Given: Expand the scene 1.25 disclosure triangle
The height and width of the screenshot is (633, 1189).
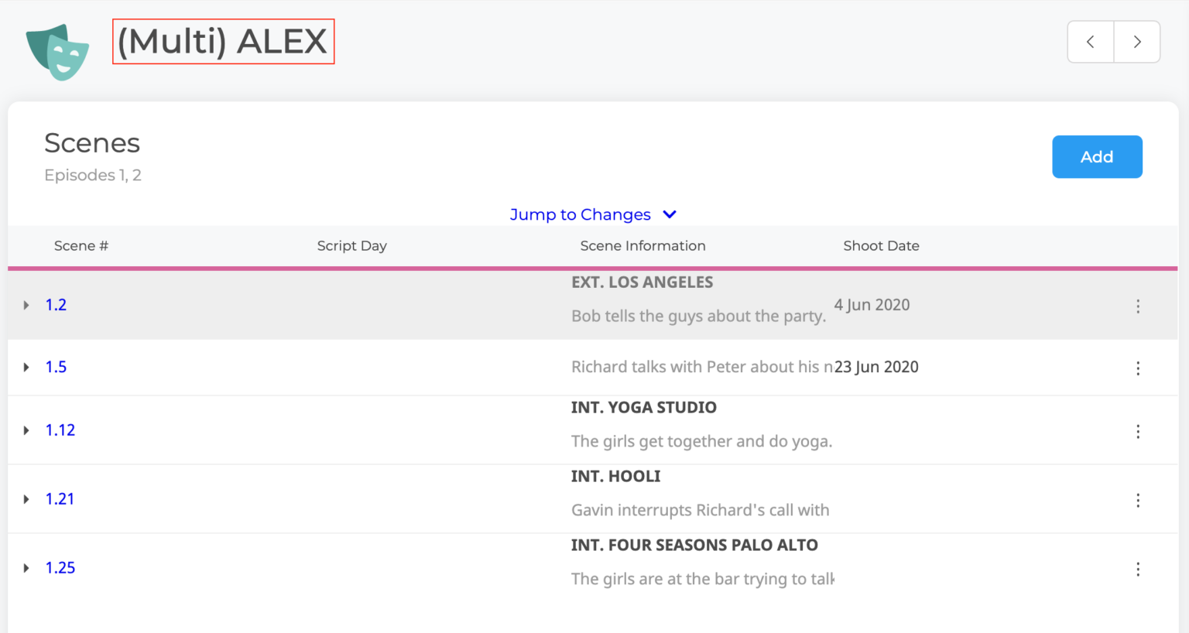Looking at the screenshot, I should (26, 568).
